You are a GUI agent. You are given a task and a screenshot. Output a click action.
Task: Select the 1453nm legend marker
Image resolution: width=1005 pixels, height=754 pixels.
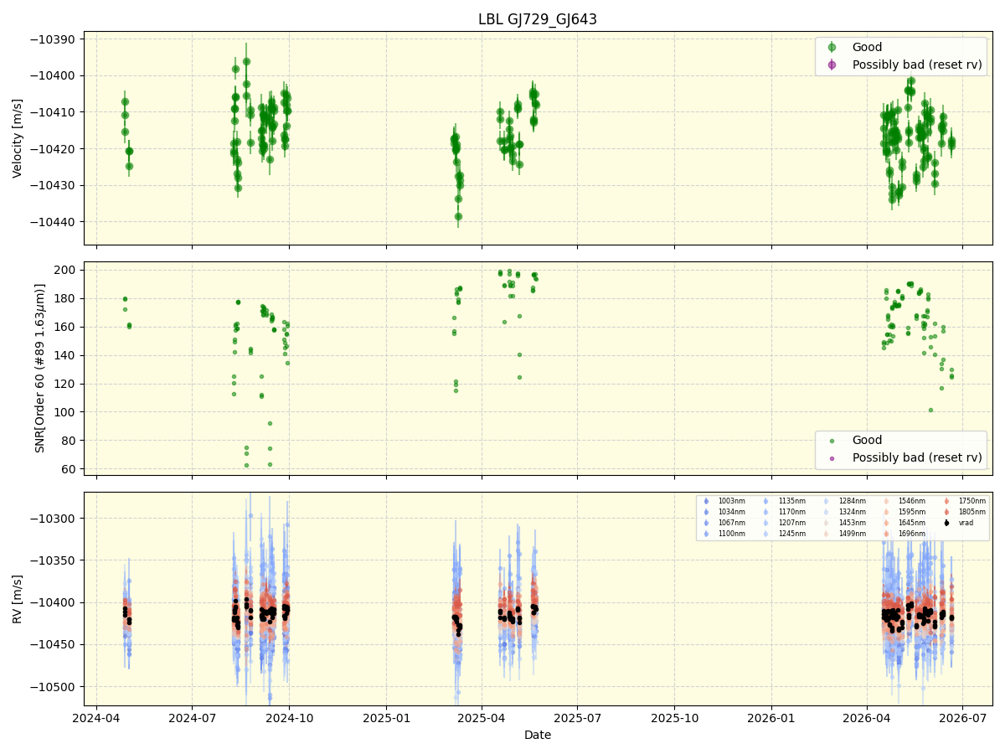(x=827, y=523)
